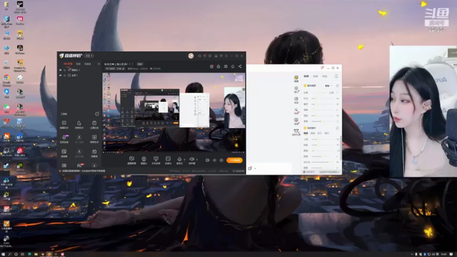Toggle the preview eye icon in bottom toolbar
The image size is (457, 257).
point(215,160)
